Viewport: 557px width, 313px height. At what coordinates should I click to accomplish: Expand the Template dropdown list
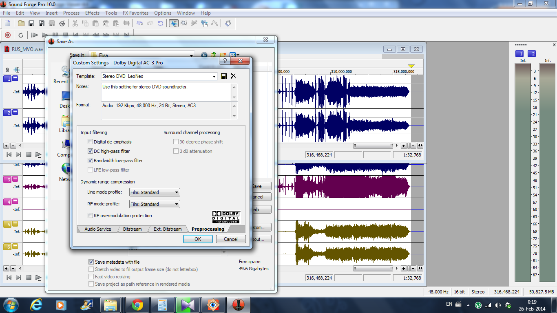(214, 76)
